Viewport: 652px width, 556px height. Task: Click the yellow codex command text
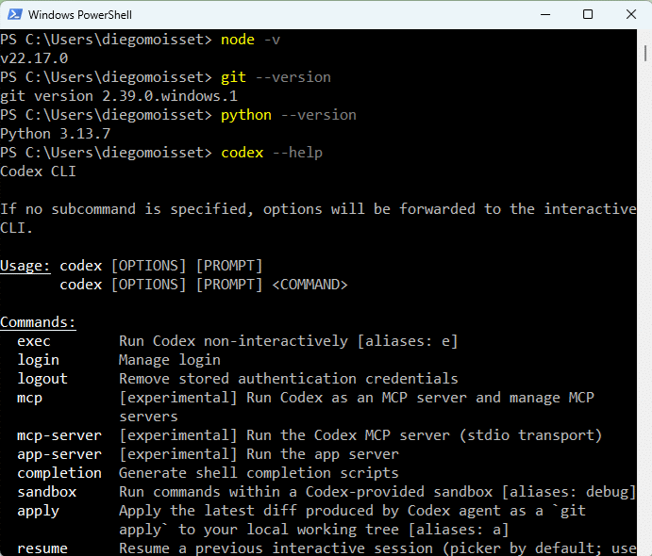click(242, 153)
